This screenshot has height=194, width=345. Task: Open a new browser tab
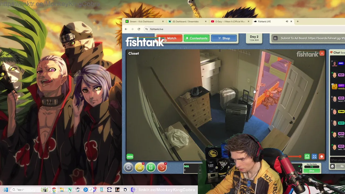click(x=298, y=22)
